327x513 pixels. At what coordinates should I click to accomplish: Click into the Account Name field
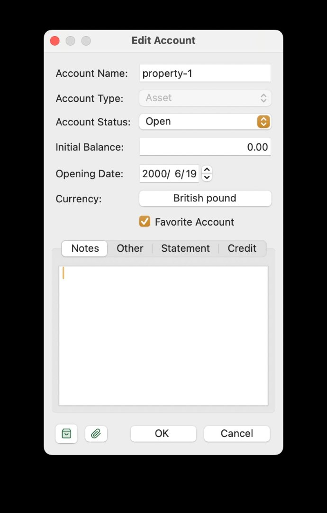pyautogui.click(x=205, y=74)
